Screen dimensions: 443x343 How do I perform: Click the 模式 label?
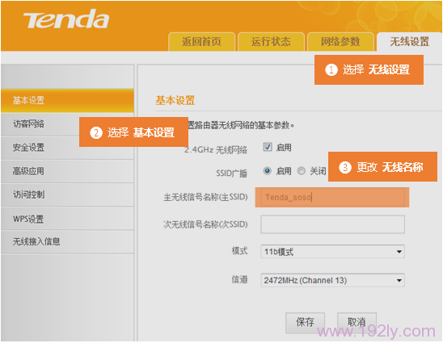(x=239, y=250)
